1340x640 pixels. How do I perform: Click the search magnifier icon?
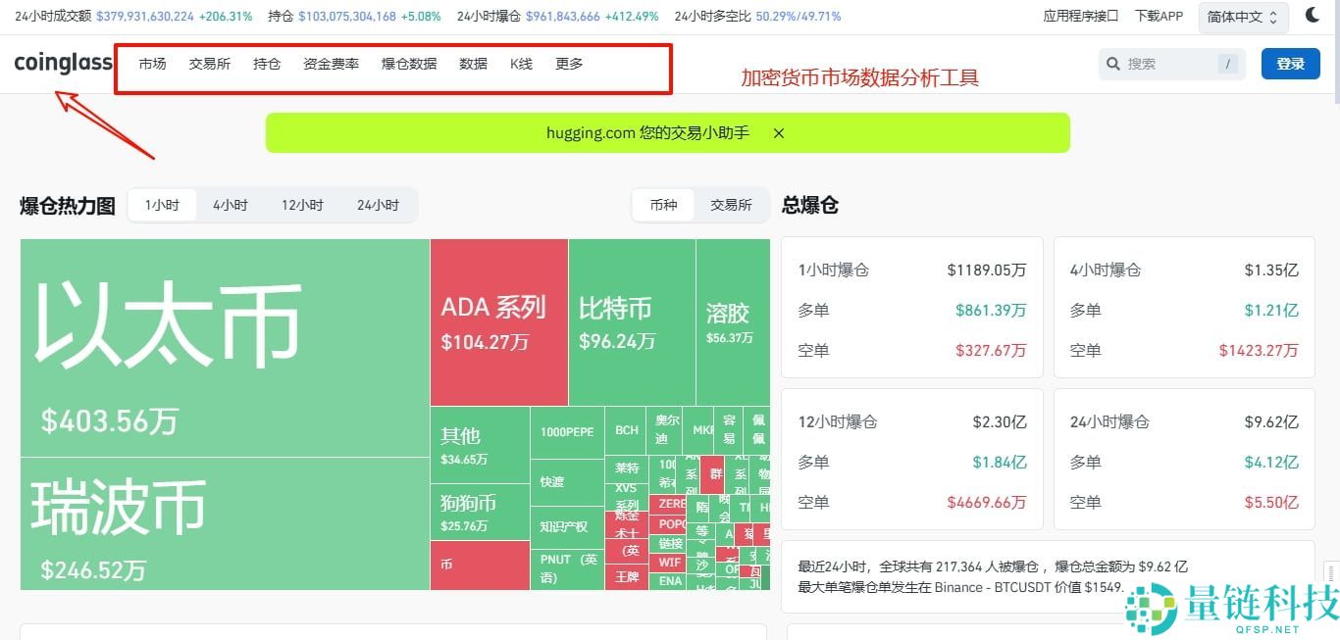(1112, 63)
